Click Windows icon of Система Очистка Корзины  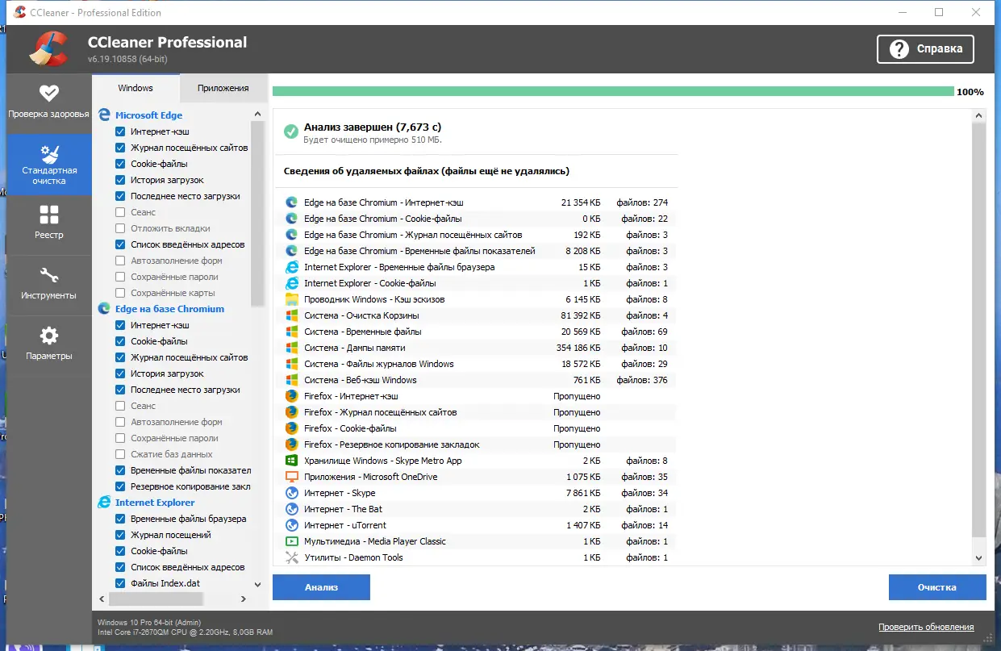(x=291, y=315)
